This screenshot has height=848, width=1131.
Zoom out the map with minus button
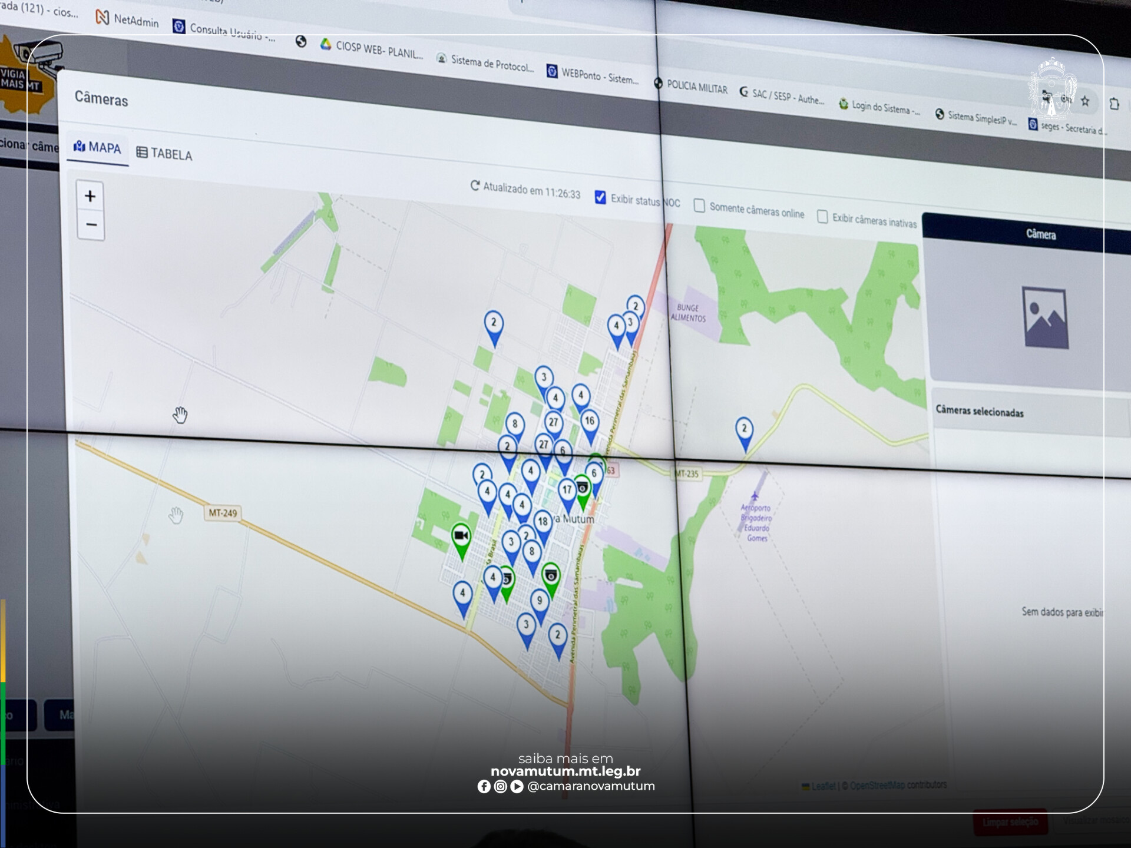click(91, 225)
